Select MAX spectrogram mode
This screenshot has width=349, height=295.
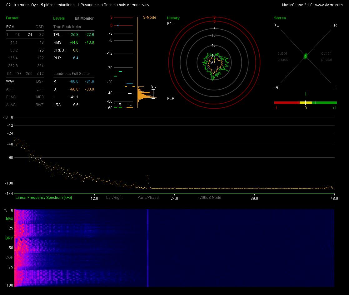(9, 219)
